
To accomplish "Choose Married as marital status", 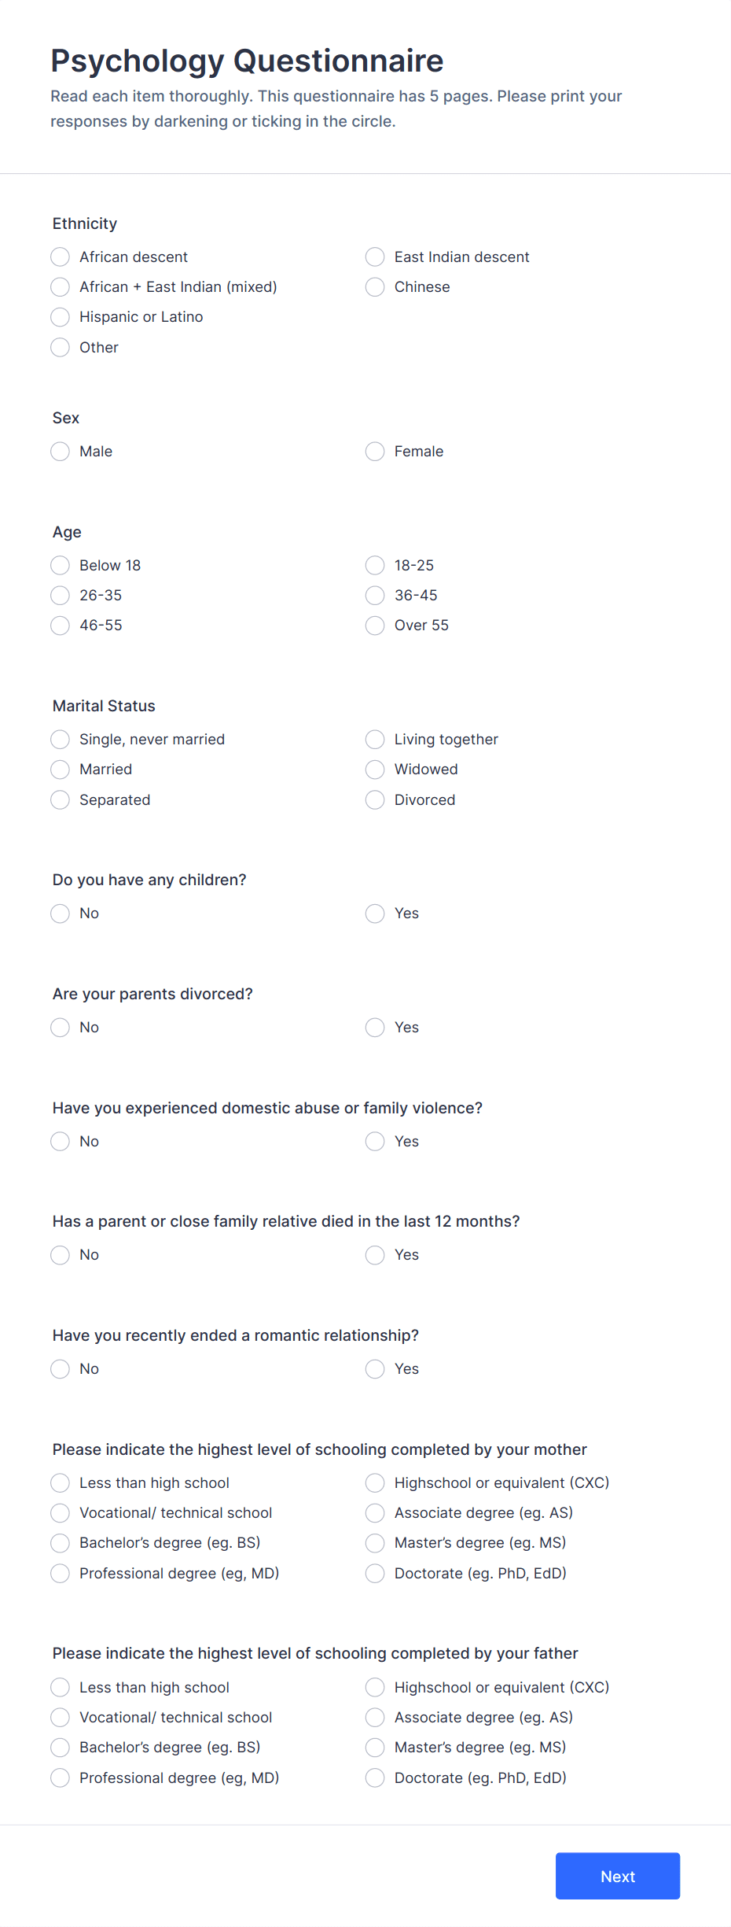I will click(60, 770).
